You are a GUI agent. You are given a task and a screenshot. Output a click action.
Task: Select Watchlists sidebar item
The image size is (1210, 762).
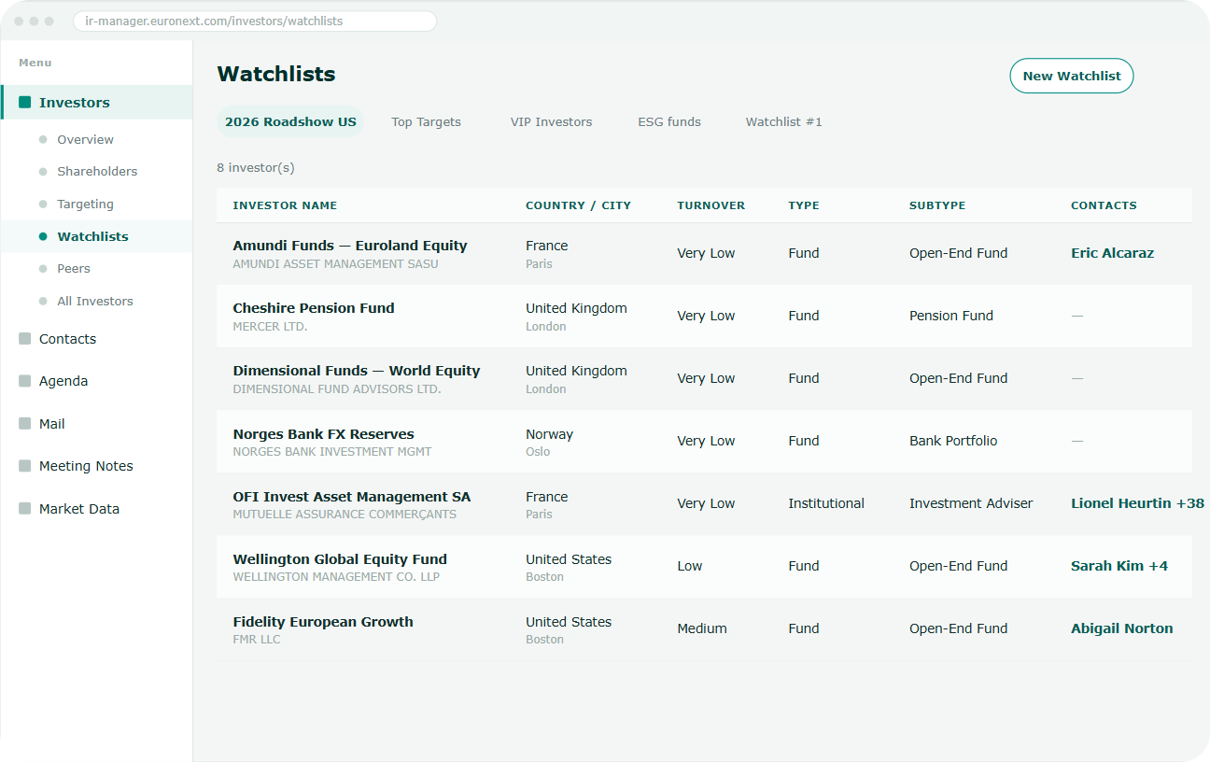96,236
